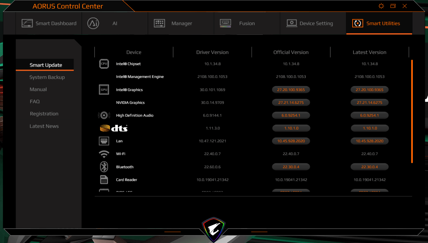Click the orange vertical scrollbar of the driver list
This screenshot has height=243, width=428.
412,111
